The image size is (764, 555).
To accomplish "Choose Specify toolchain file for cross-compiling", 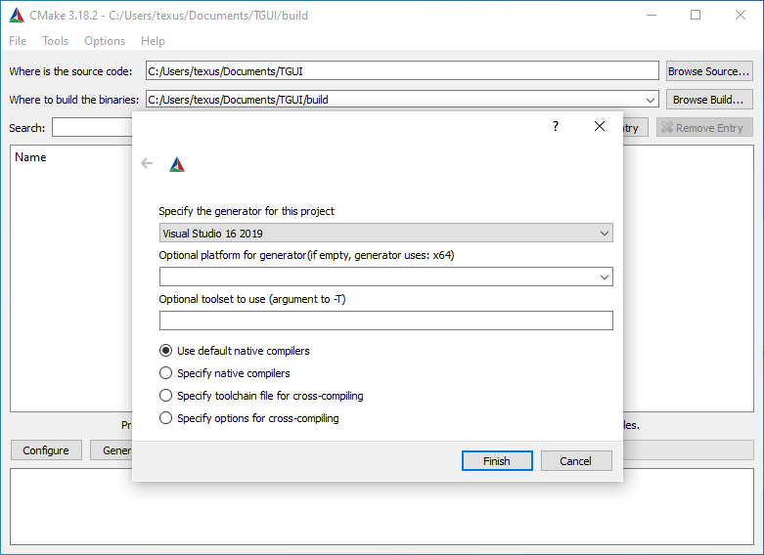I will tap(261, 396).
